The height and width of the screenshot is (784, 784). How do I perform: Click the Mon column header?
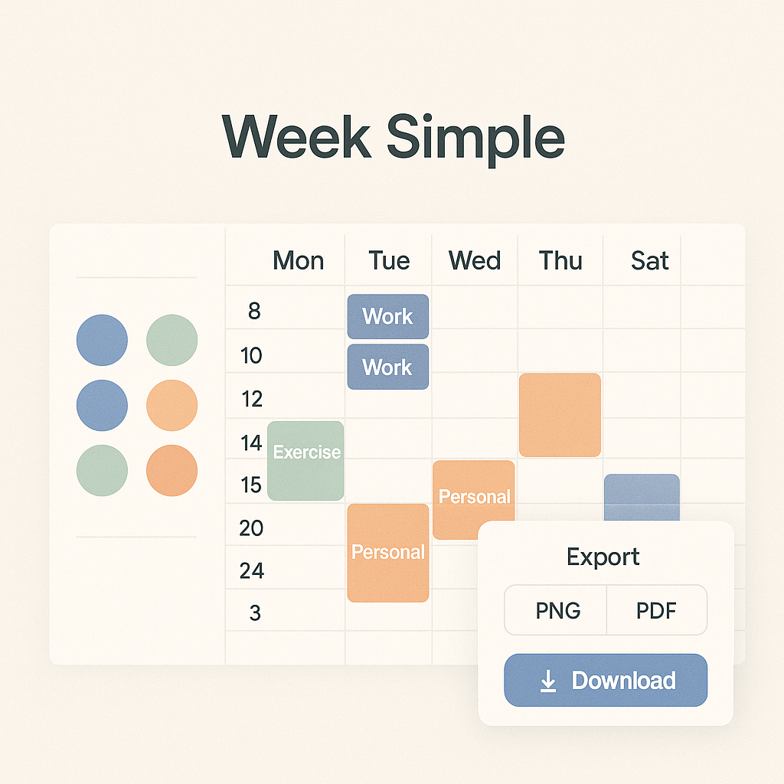coord(299,260)
